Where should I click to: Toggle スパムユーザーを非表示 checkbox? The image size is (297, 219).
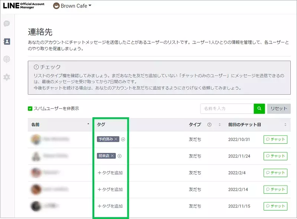coord(30,108)
